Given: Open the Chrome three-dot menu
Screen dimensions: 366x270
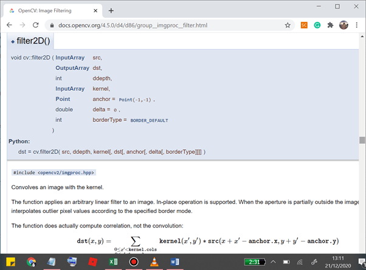Looking at the screenshot, I should (x=357, y=25).
